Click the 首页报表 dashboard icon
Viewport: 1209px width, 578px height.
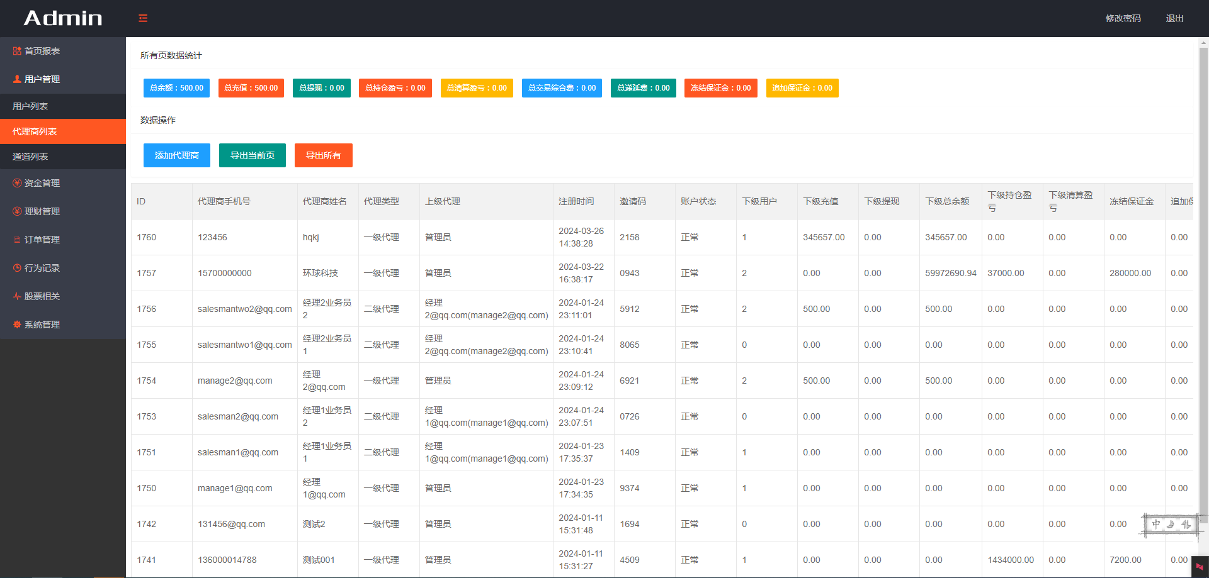coord(17,51)
